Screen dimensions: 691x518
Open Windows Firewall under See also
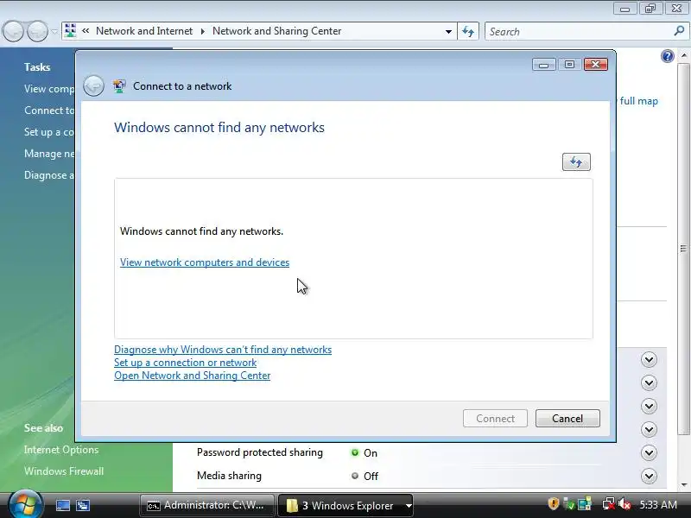click(64, 471)
